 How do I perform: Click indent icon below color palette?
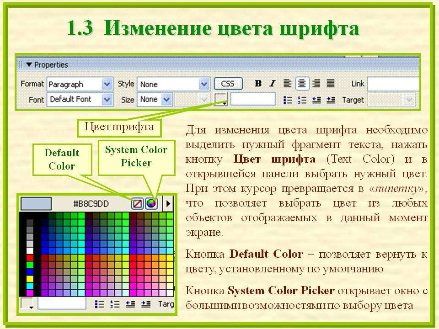tap(145, 304)
